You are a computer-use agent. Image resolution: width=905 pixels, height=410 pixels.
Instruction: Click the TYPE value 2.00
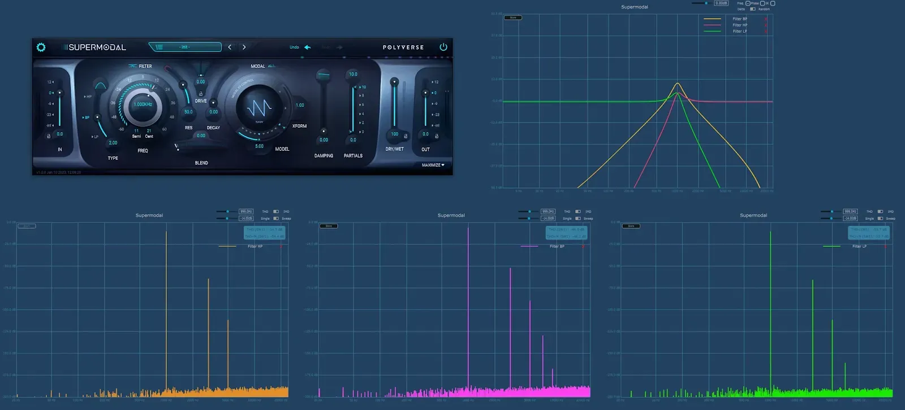(x=113, y=143)
